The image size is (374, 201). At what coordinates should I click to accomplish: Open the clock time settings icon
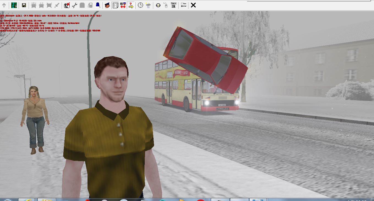tap(140, 5)
